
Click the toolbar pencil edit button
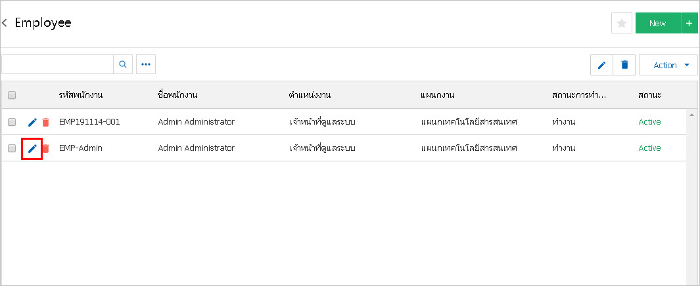pyautogui.click(x=602, y=65)
